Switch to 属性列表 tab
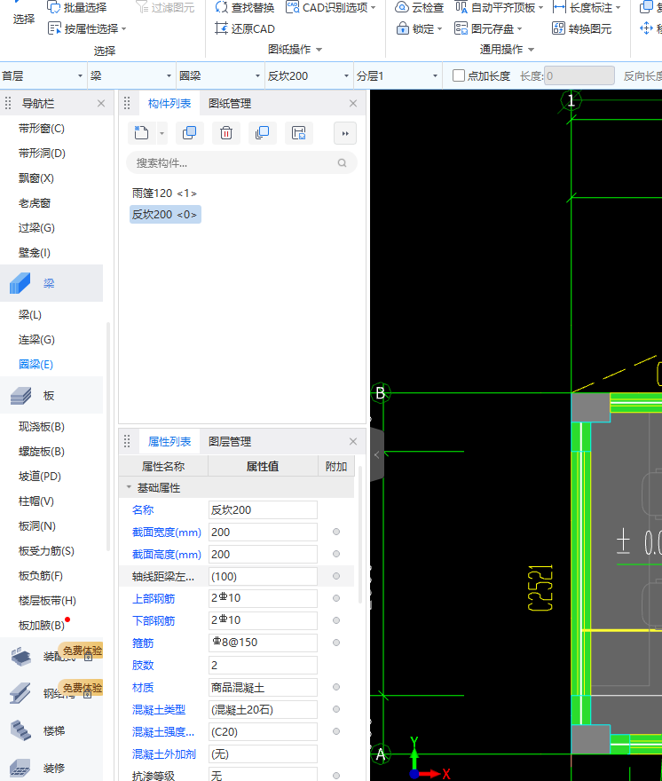Image resolution: width=662 pixels, height=781 pixels. coord(169,441)
